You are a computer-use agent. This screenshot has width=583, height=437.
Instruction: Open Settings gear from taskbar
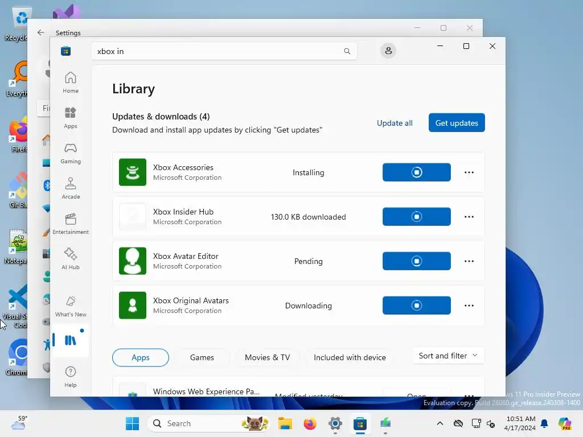point(335,423)
